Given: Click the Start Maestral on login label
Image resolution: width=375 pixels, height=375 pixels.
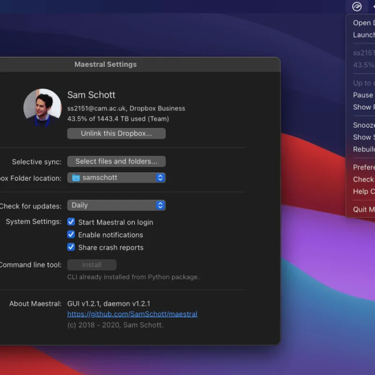Looking at the screenshot, I should click(115, 222).
